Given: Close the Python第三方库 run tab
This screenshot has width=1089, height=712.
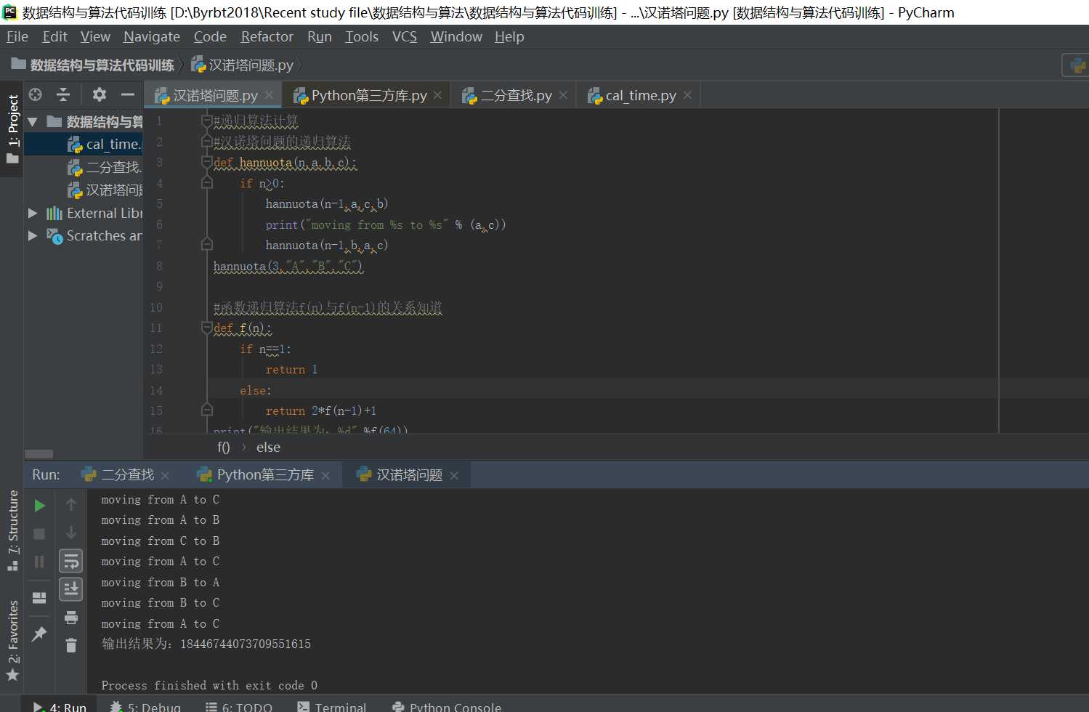Looking at the screenshot, I should point(325,475).
